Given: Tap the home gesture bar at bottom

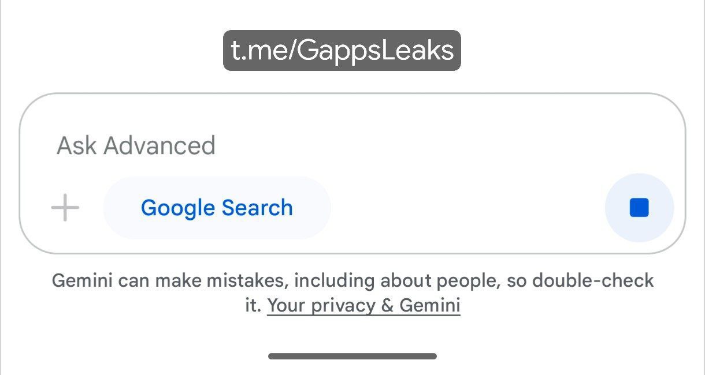Looking at the screenshot, I should pyautogui.click(x=352, y=357).
